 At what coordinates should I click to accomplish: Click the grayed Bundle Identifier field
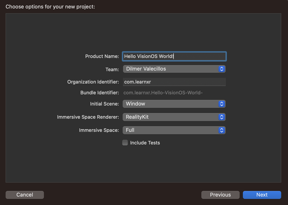point(174,92)
